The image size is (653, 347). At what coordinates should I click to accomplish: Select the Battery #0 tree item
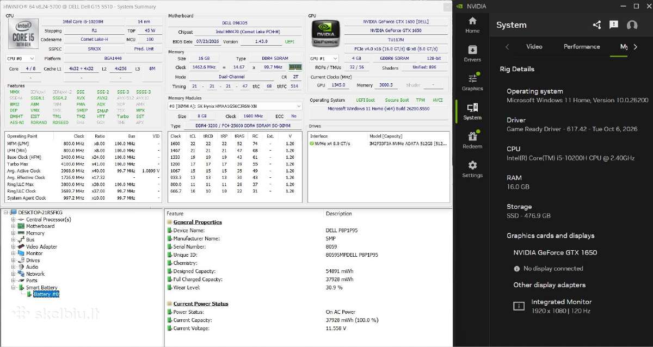(46, 294)
